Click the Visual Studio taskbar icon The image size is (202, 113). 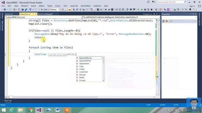click(x=39, y=110)
